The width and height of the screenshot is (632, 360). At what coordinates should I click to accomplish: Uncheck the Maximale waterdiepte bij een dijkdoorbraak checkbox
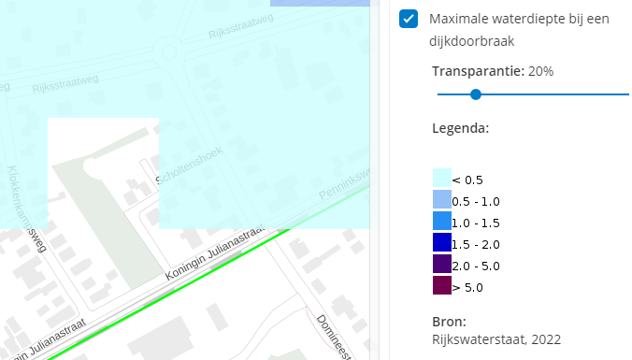409,19
